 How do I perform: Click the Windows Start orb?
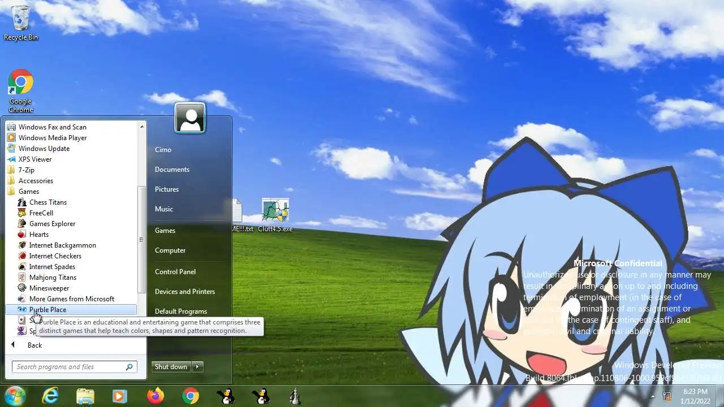pos(15,396)
